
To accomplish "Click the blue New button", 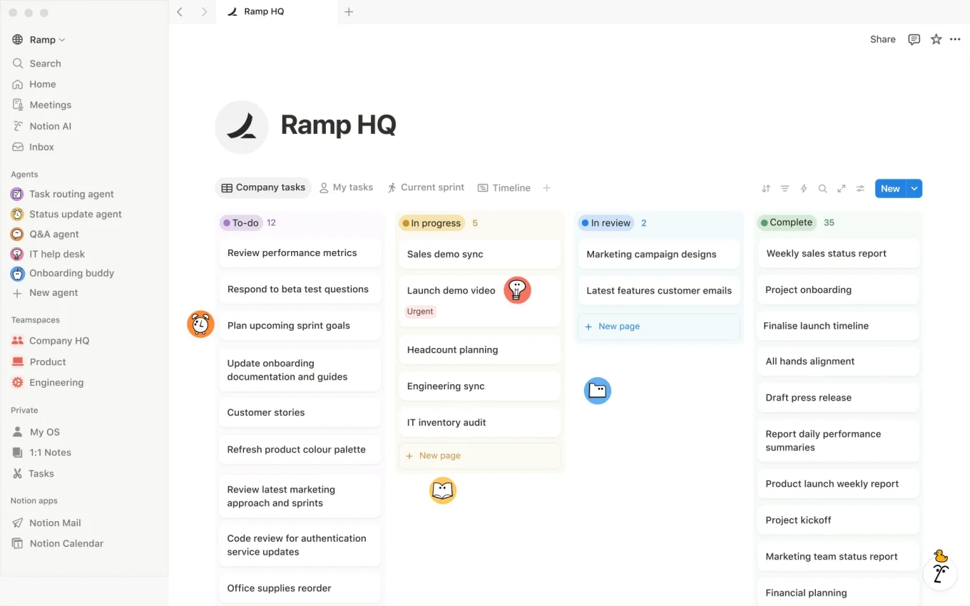I will point(890,189).
